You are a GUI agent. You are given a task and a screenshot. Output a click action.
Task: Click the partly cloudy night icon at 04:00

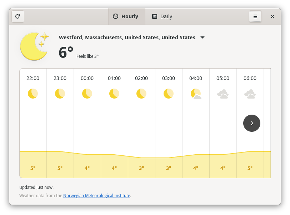[x=196, y=94]
